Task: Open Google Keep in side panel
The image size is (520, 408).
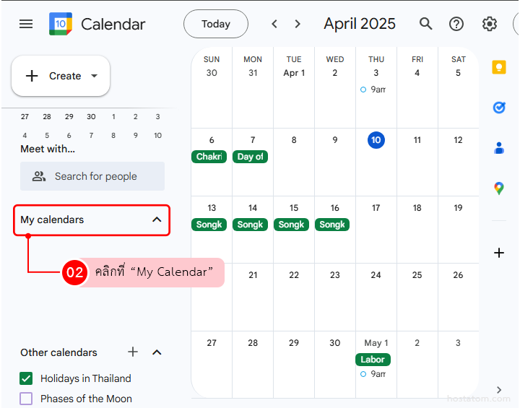Action: coord(498,67)
